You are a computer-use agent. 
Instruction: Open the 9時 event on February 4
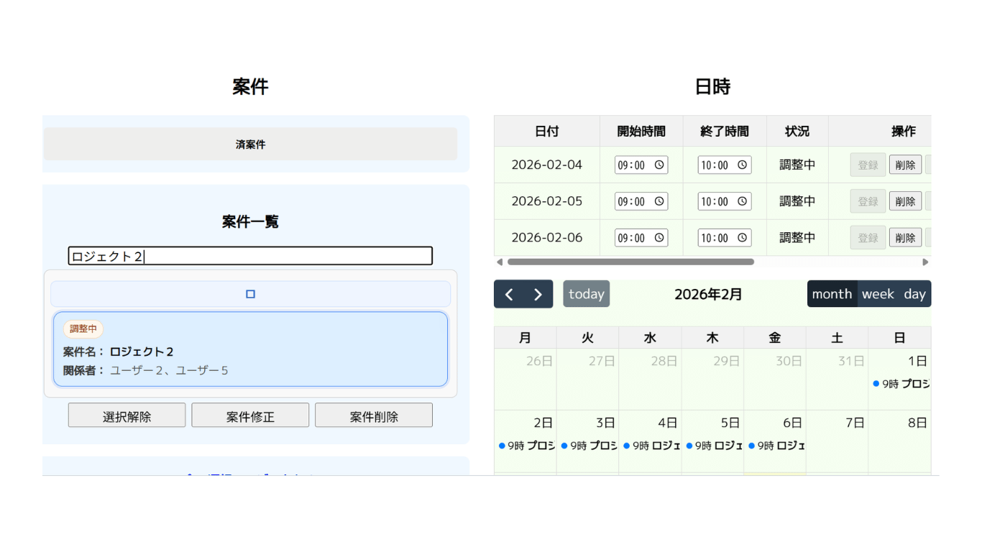651,446
